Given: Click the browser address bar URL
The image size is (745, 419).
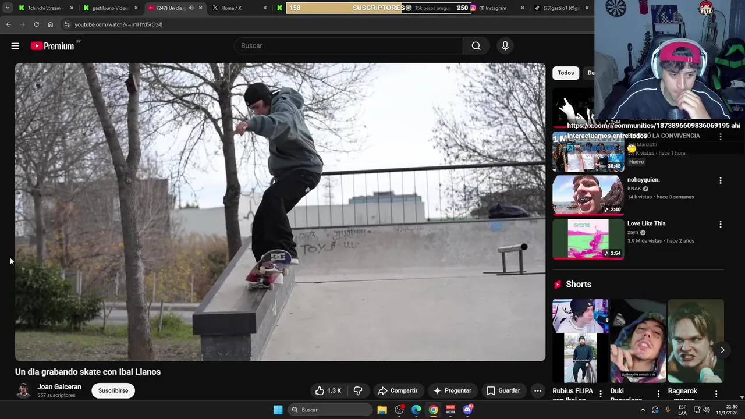Looking at the screenshot, I should [x=118, y=24].
